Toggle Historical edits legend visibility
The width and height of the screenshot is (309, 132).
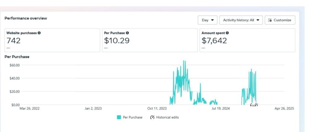[164, 118]
